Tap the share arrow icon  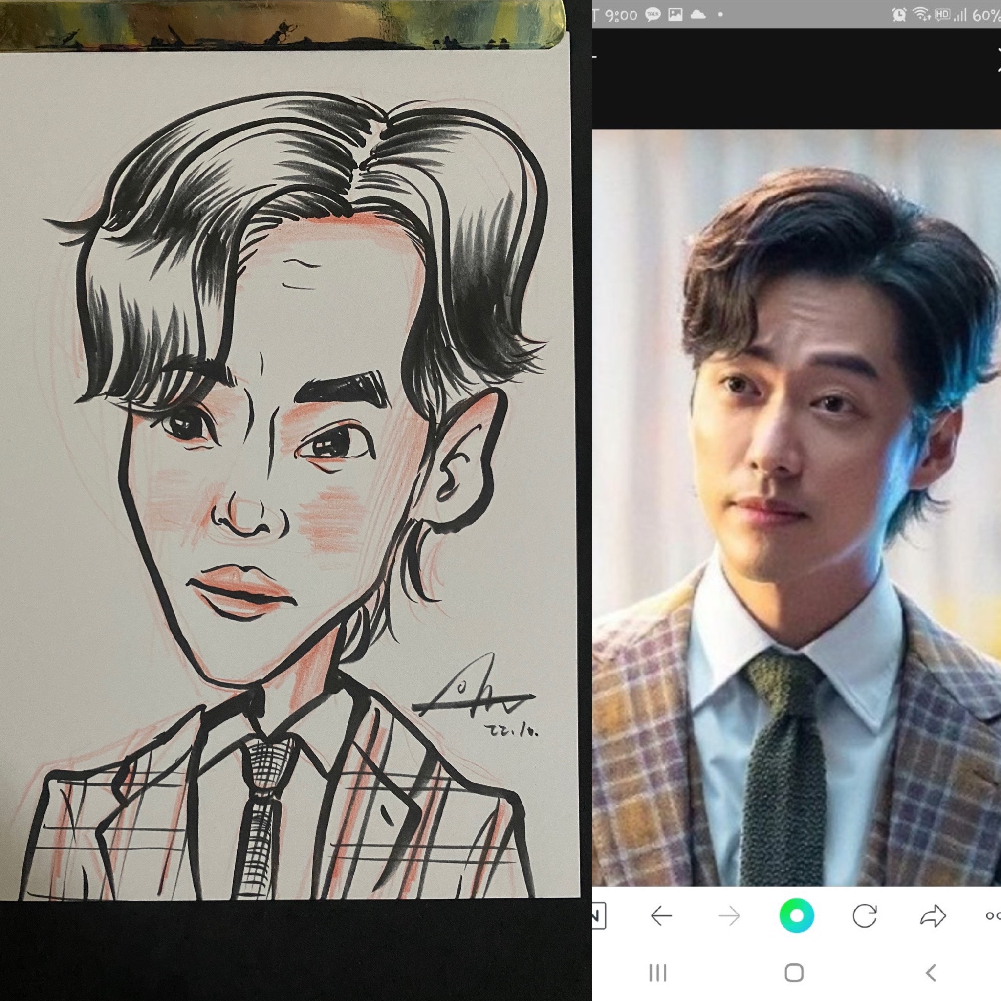[x=933, y=916]
